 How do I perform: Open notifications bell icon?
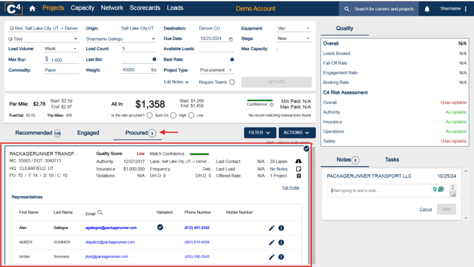(427, 9)
